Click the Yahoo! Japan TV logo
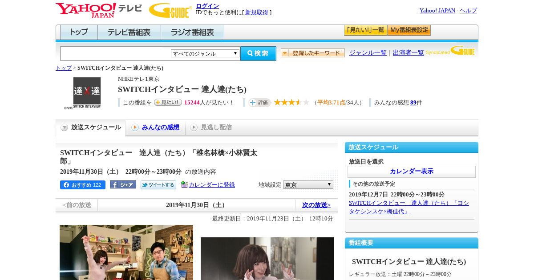This screenshot has width=534, height=280. coord(98,10)
